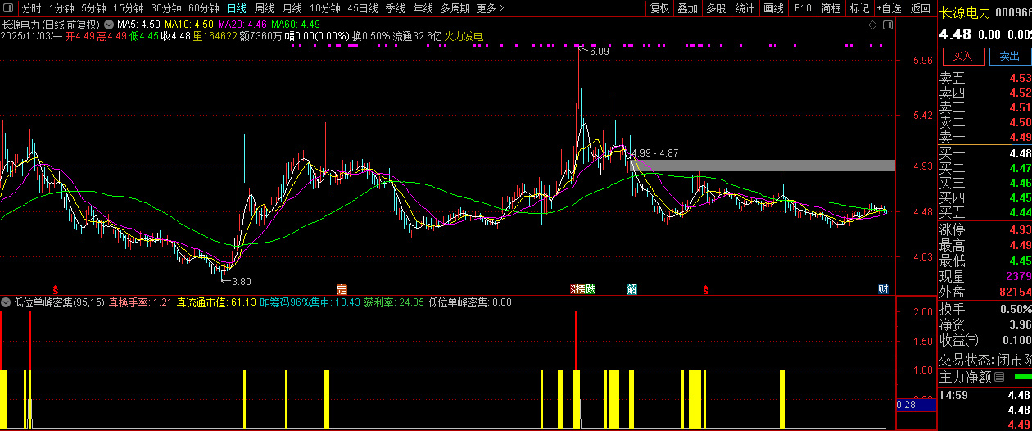Open the 复权 adjustment menu
This screenshot has height=431, width=1032.
click(x=659, y=8)
